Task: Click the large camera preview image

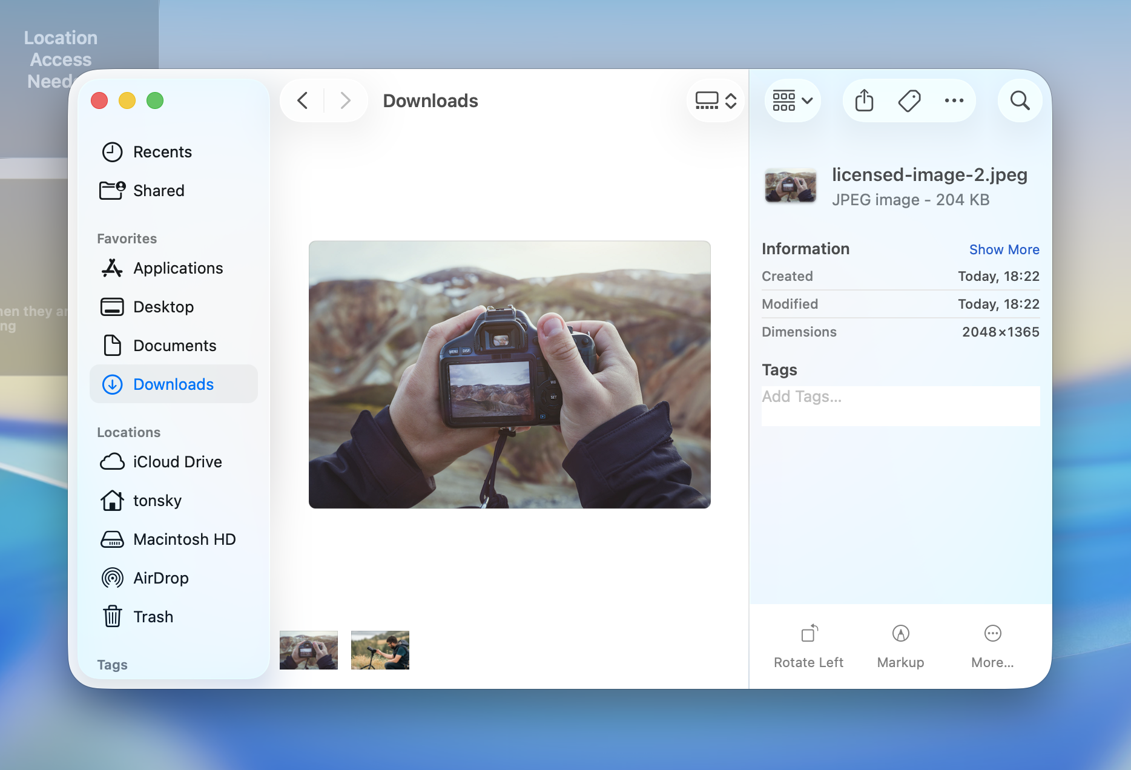Action: click(x=510, y=375)
